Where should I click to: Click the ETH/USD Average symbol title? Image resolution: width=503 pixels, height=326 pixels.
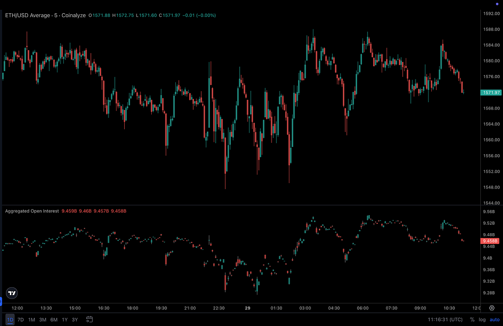pyautogui.click(x=28, y=15)
